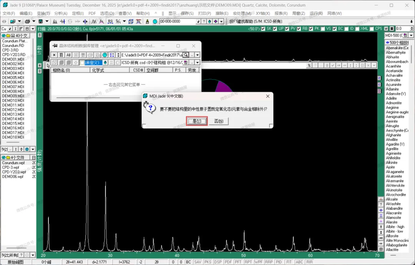Open the ICSD csd file dropdown arrow
The image size is (415, 265).
pos(198,63)
